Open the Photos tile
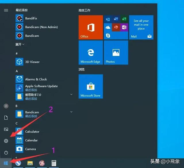Image resolution: width=184 pixels, height=168 pixels. tap(116, 52)
